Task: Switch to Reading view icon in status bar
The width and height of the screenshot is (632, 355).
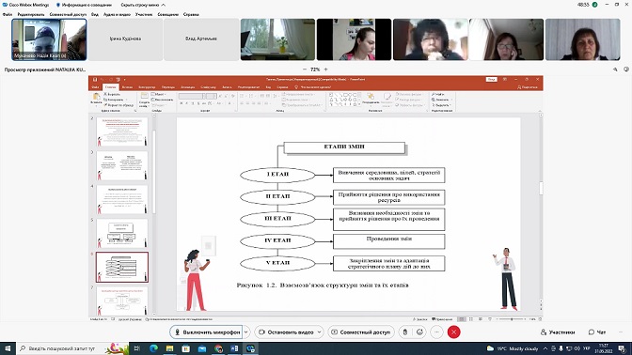Action: (481, 319)
